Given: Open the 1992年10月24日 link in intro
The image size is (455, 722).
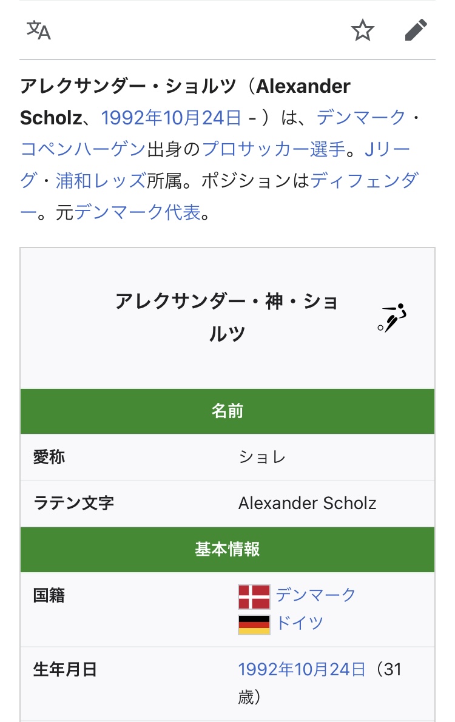Looking at the screenshot, I should pos(171,117).
